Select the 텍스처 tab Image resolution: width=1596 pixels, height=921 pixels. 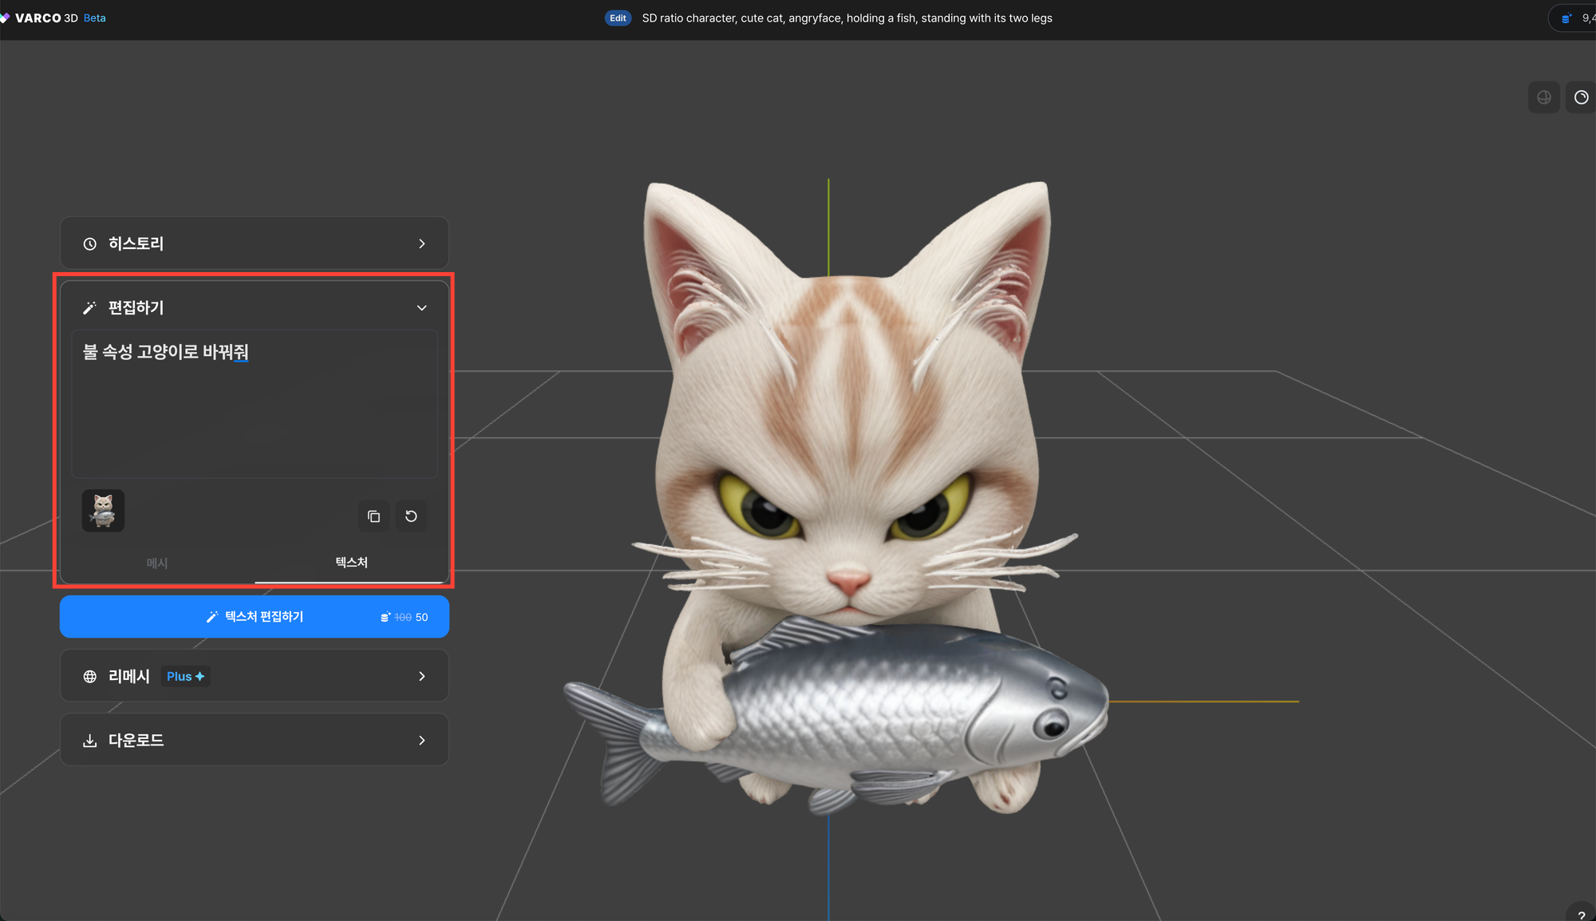point(351,563)
